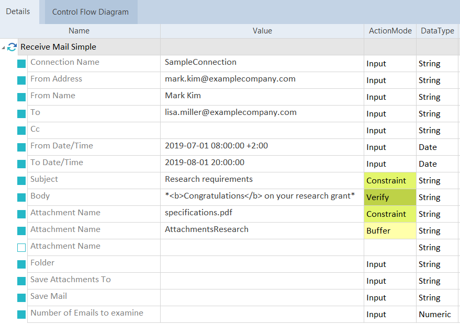The width and height of the screenshot is (460, 325).
Task: Switch to the Control Flow Diagram tab
Action: click(x=90, y=12)
